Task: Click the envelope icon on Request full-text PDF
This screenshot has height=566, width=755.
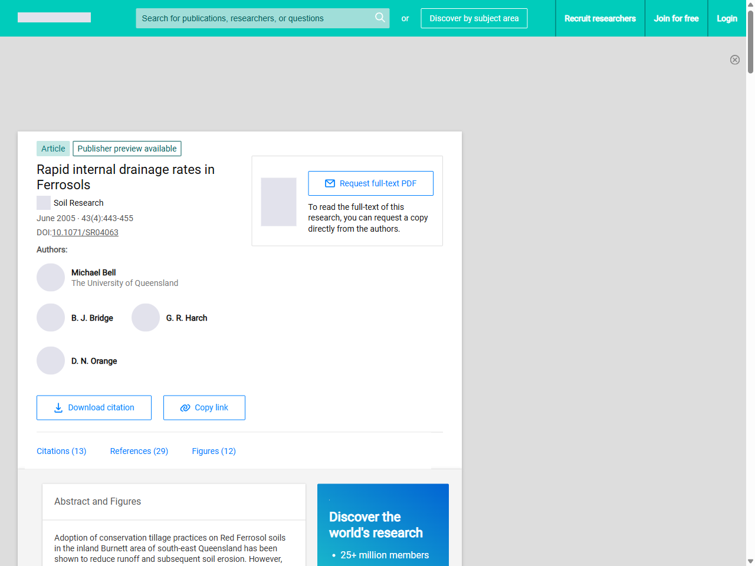Action: click(x=329, y=183)
